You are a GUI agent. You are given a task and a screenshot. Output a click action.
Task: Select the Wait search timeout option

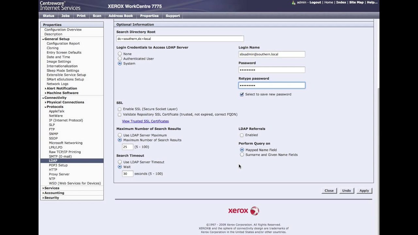click(x=120, y=167)
